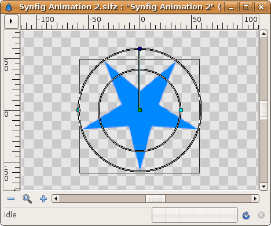Maximize the Synfig Animation window
This screenshot has width=271, height=226.
[246, 8]
